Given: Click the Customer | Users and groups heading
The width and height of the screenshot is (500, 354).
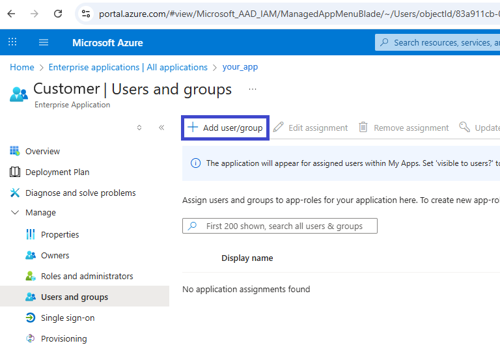Looking at the screenshot, I should 132,89.
